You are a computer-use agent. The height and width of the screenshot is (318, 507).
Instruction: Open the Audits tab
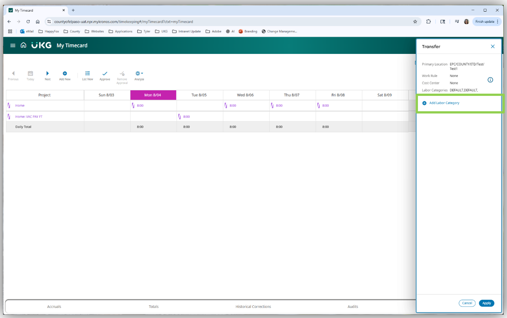[353, 306]
